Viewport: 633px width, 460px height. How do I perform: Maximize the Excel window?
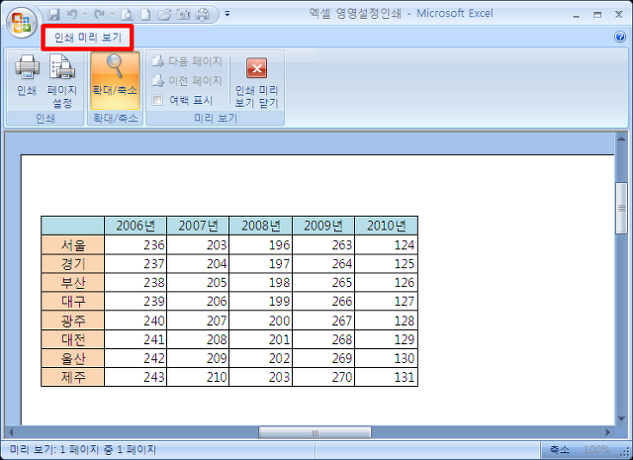tap(597, 15)
